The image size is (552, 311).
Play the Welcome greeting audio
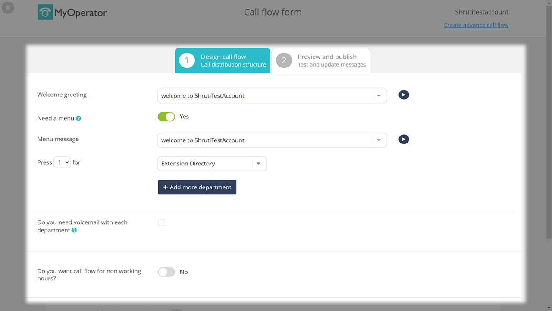(404, 95)
